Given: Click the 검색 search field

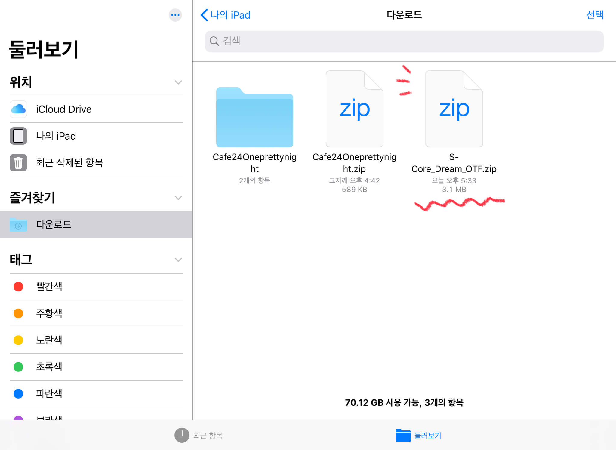Looking at the screenshot, I should point(404,41).
